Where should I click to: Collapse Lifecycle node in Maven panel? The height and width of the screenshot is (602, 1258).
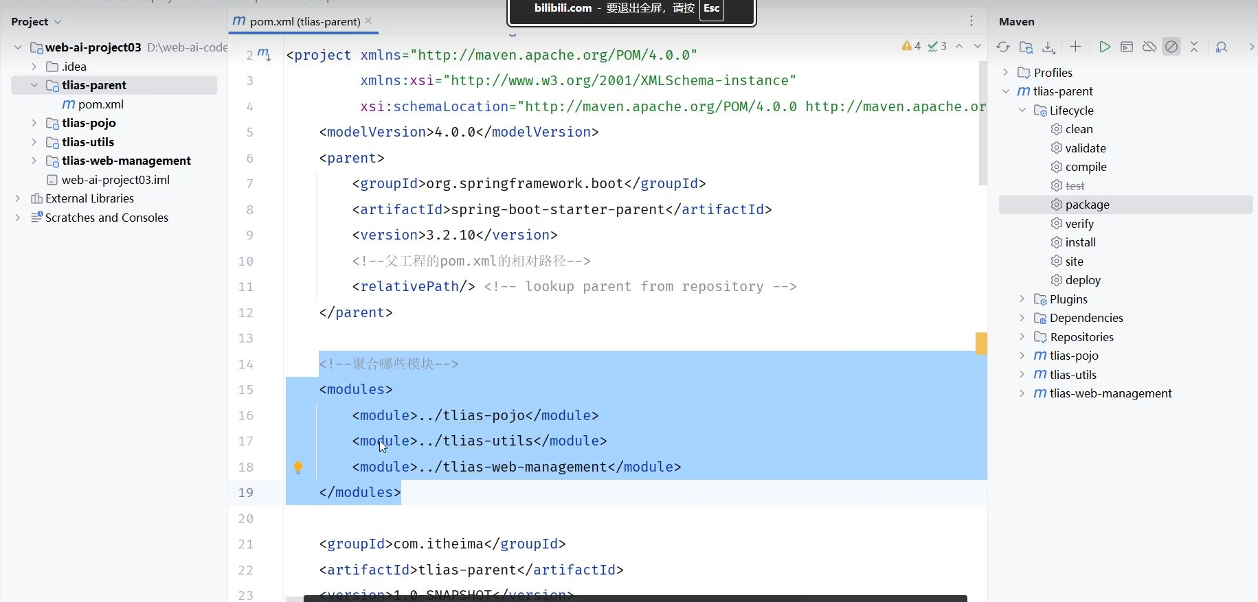1022,111
